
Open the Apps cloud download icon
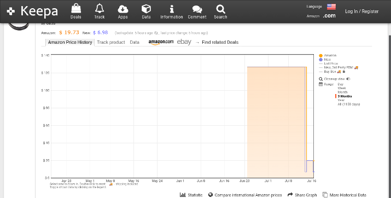[x=122, y=9]
